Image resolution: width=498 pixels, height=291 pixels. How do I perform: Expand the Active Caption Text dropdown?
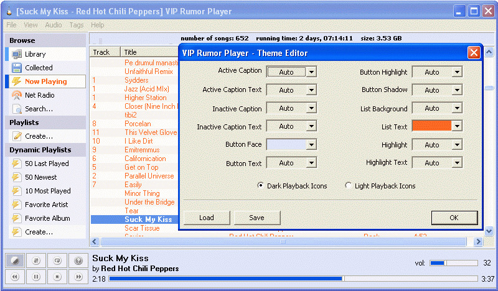pyautogui.click(x=311, y=90)
